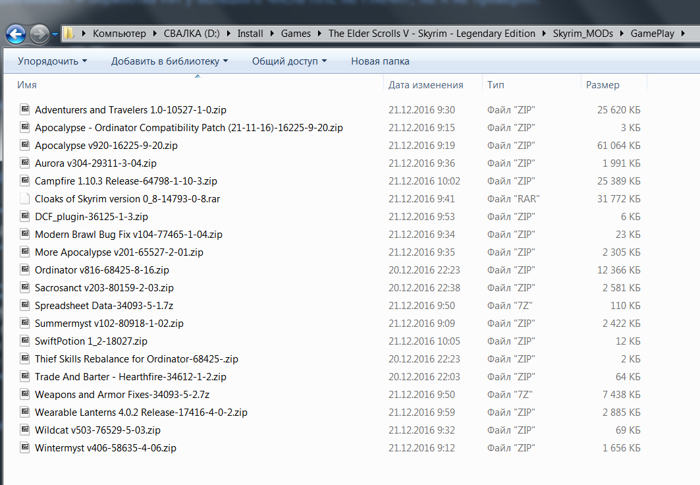The height and width of the screenshot is (485, 700).
Task: Select file name Sacrosanct v203-80159-2-03.zip
Action: coord(104,288)
